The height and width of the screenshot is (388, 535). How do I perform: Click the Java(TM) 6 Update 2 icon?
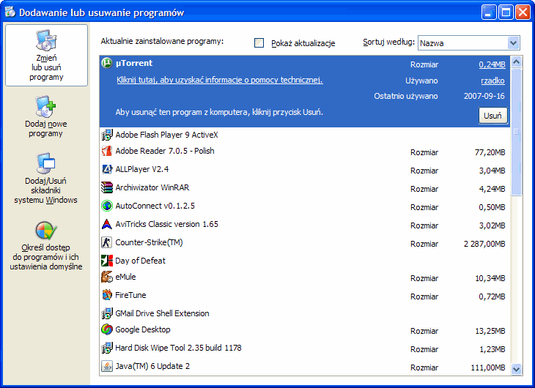coord(107,366)
